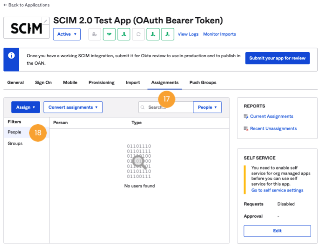Viewport: 322px width, 248px height.
Task: Open the Recent Unassignments report
Action: 273,128
